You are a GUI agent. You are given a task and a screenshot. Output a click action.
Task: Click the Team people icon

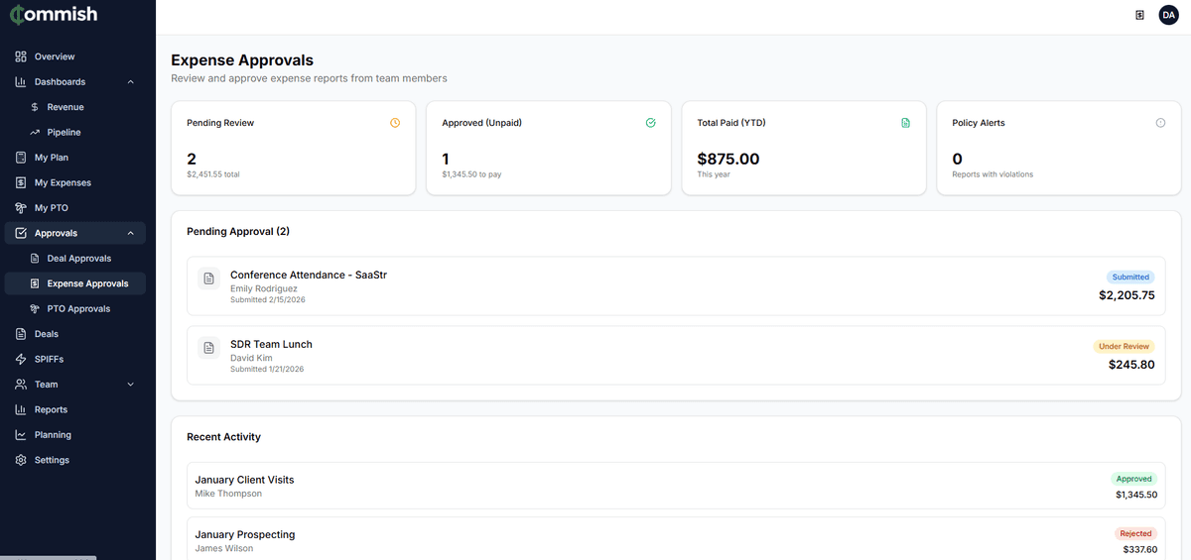(21, 385)
